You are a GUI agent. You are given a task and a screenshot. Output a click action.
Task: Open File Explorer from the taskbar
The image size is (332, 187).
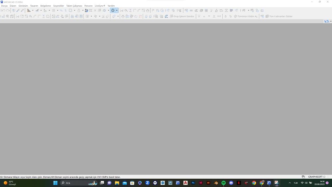(x=117, y=183)
